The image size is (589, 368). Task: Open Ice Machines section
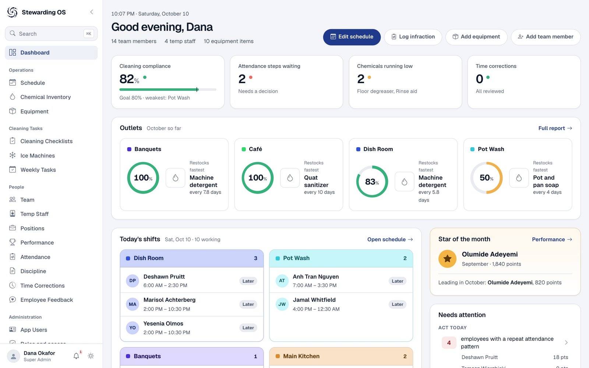[x=51, y=156]
